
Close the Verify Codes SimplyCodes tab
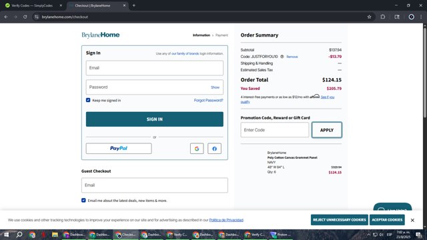[x=61, y=5]
